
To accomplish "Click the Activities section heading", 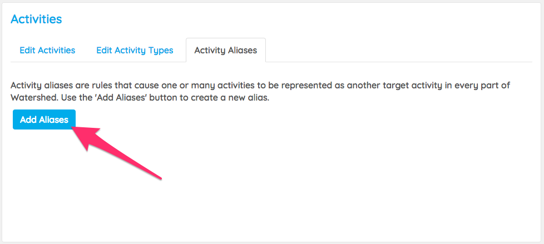I will coord(36,19).
